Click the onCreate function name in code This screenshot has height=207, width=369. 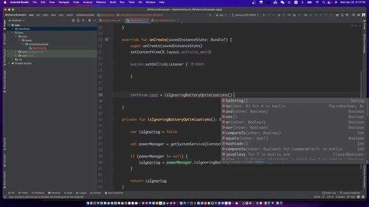pyautogui.click(x=157, y=40)
